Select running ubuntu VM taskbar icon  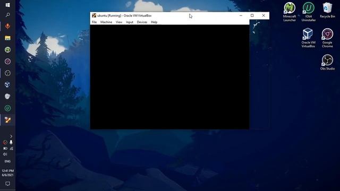(7, 120)
